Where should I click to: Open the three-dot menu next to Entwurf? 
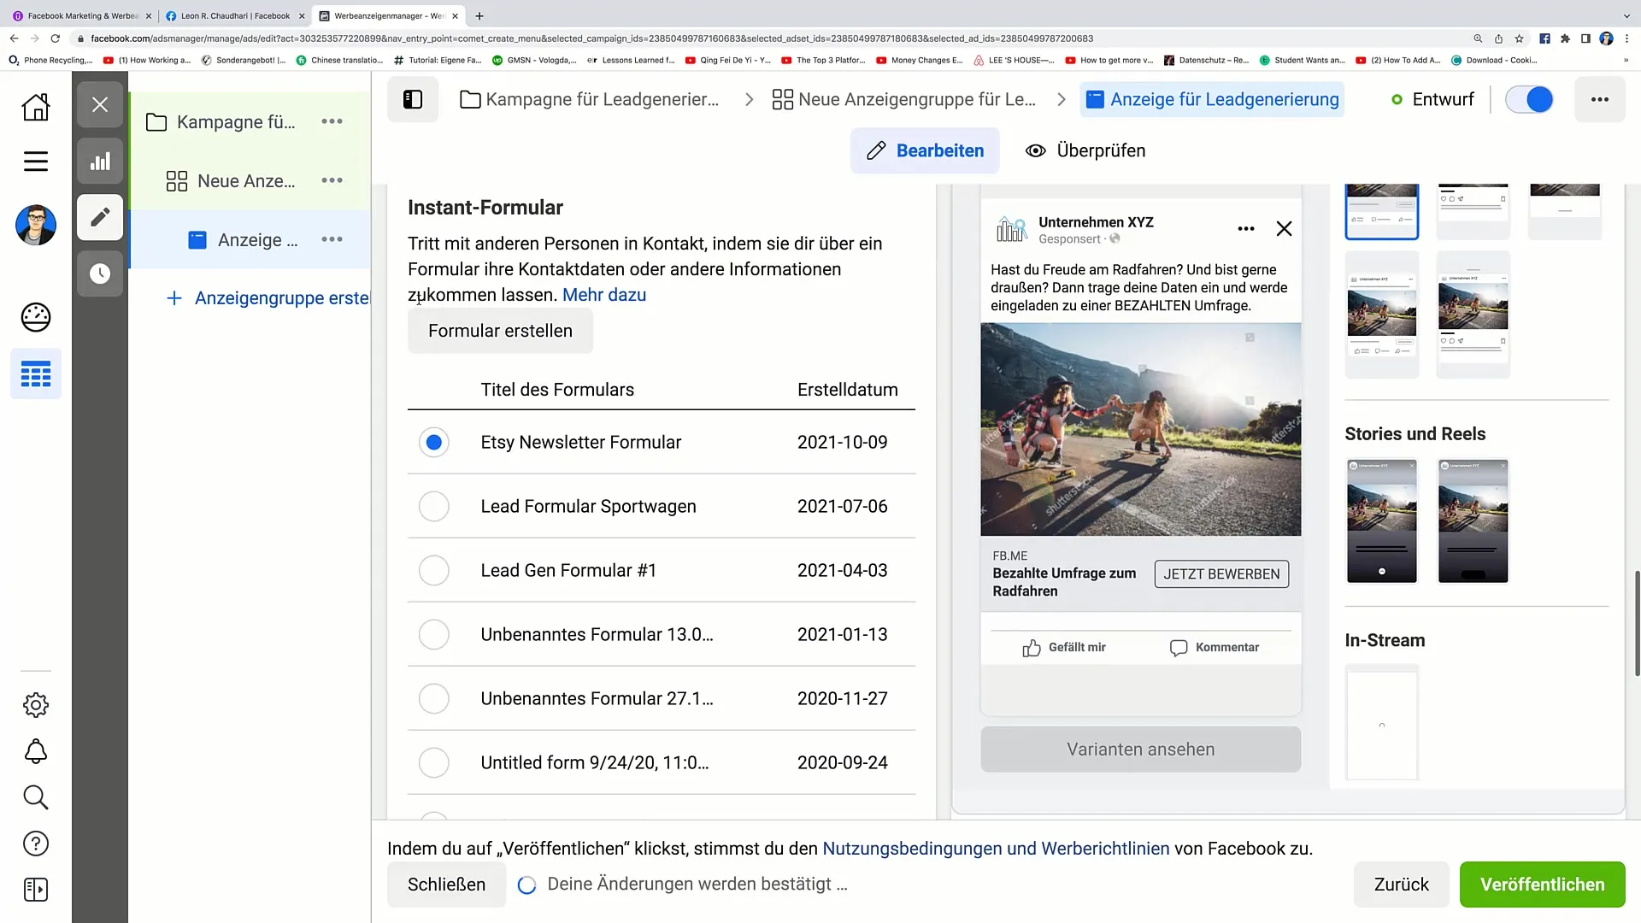(x=1600, y=99)
